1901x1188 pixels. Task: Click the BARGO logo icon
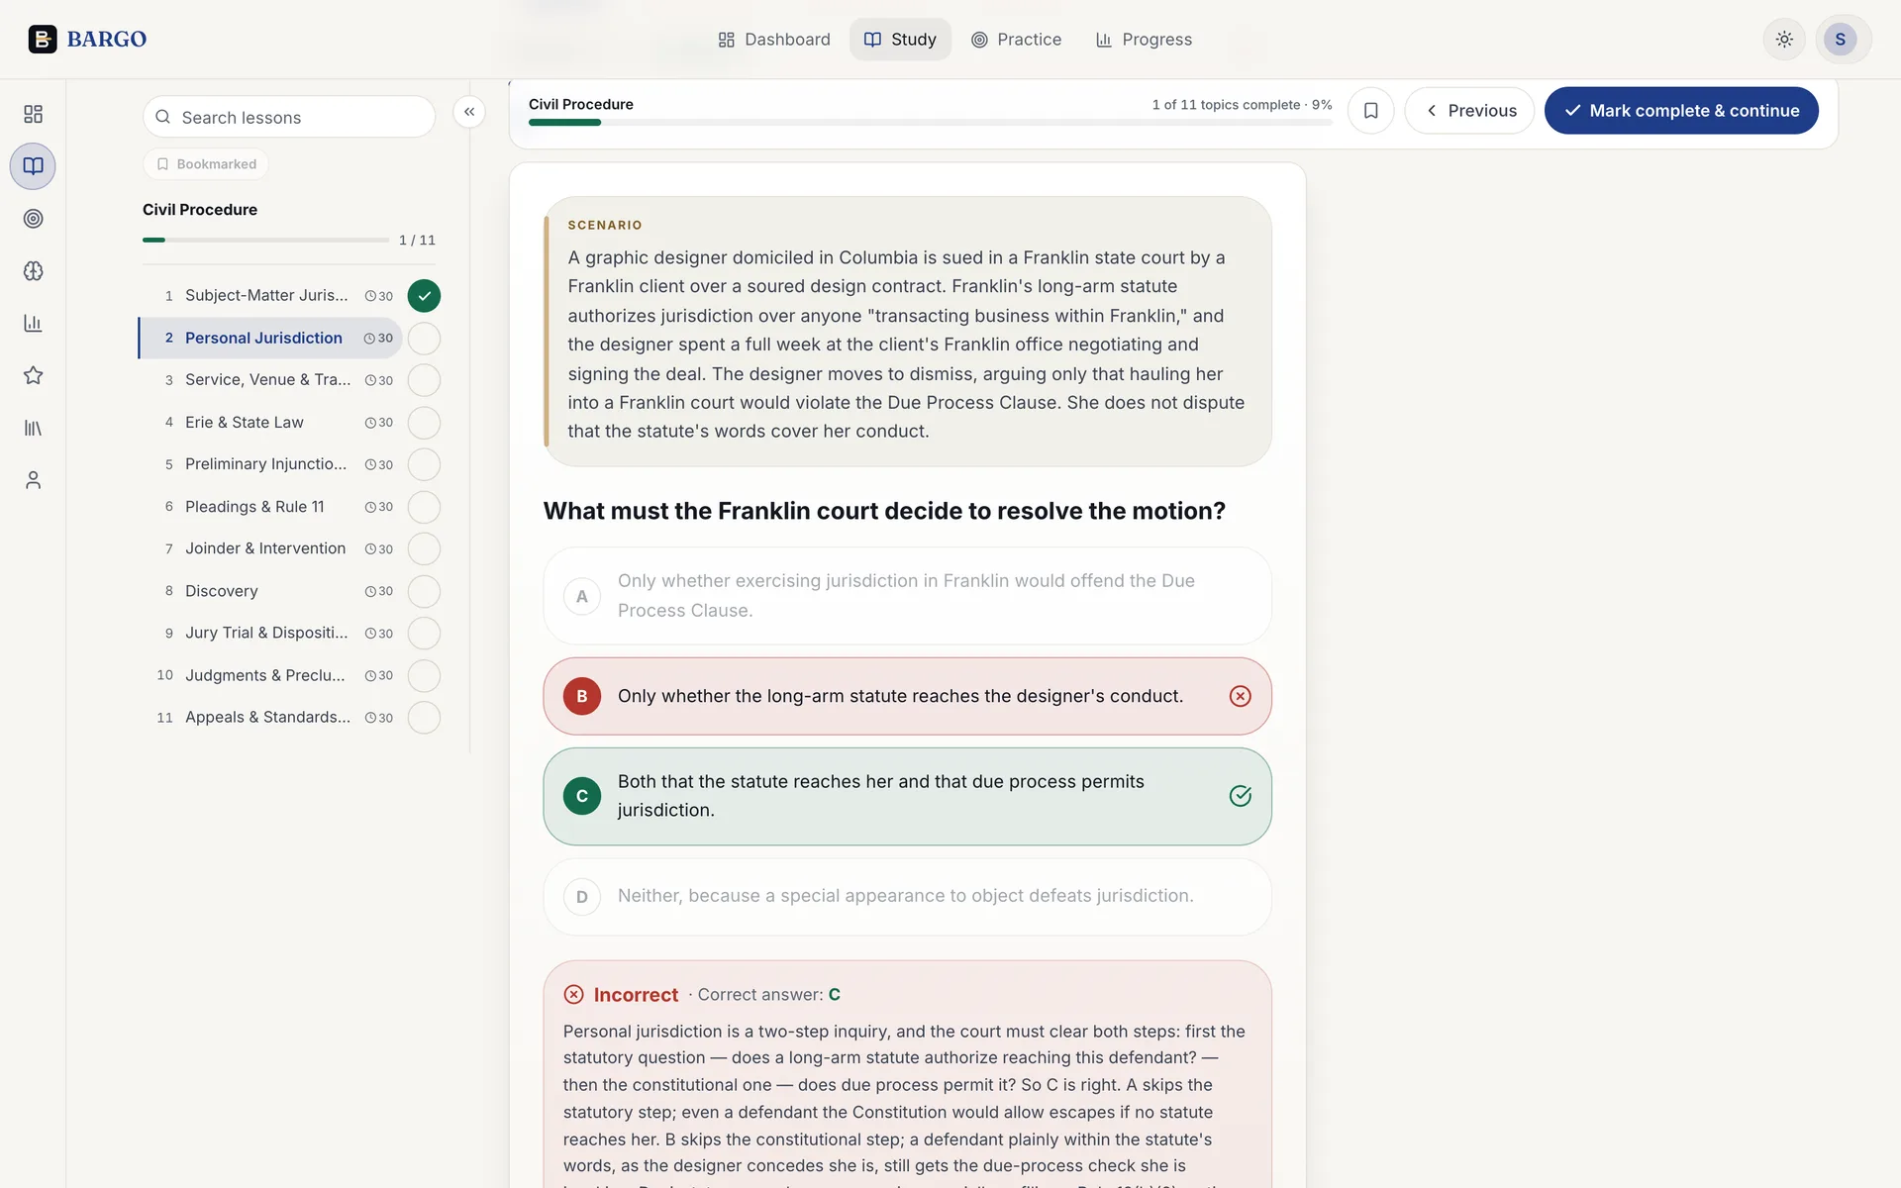click(x=43, y=39)
